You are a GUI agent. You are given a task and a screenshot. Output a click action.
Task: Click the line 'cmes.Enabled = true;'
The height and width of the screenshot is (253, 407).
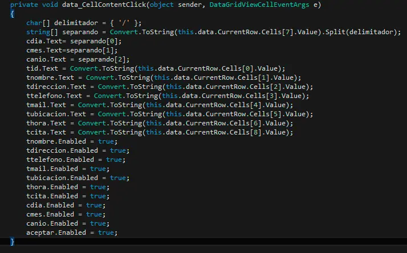pos(66,214)
